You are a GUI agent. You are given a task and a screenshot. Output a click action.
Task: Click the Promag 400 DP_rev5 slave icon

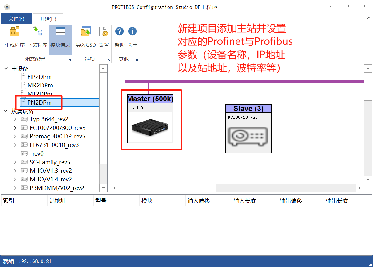(x=24, y=136)
